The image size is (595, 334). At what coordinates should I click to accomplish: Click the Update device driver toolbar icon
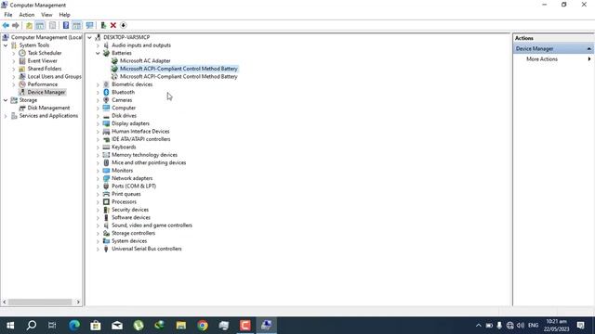[x=103, y=25]
